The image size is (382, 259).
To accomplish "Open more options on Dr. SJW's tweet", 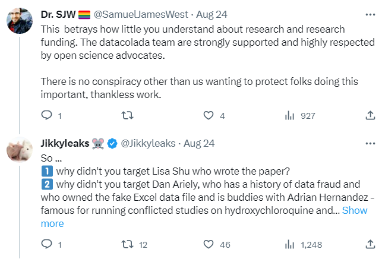I will point(370,14).
